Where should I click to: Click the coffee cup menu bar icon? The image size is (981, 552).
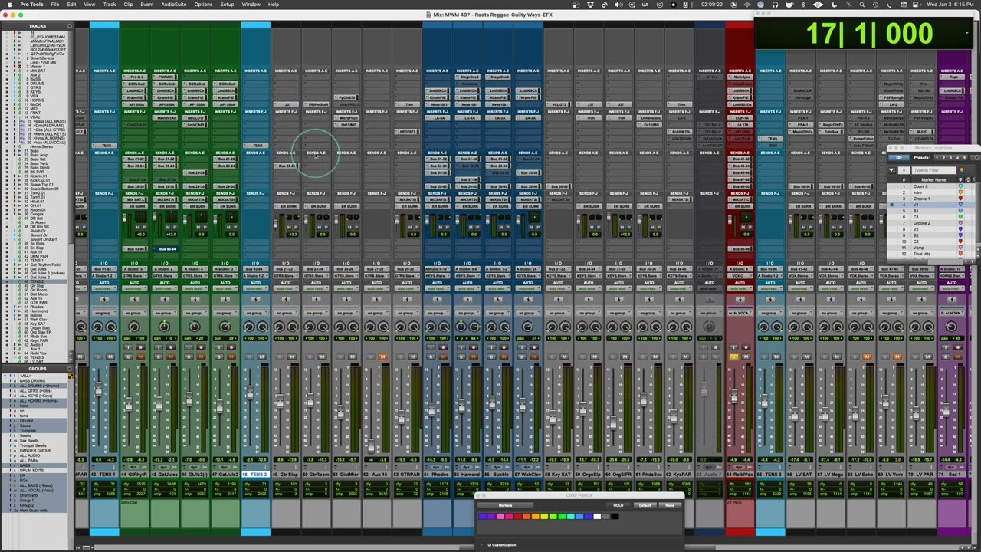click(x=789, y=5)
